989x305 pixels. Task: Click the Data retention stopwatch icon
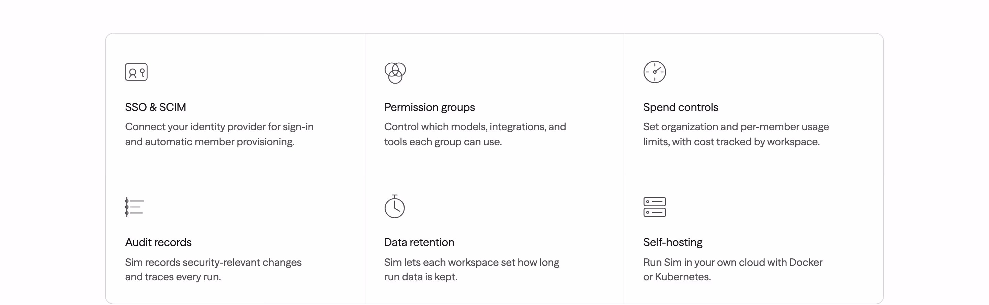click(x=395, y=207)
